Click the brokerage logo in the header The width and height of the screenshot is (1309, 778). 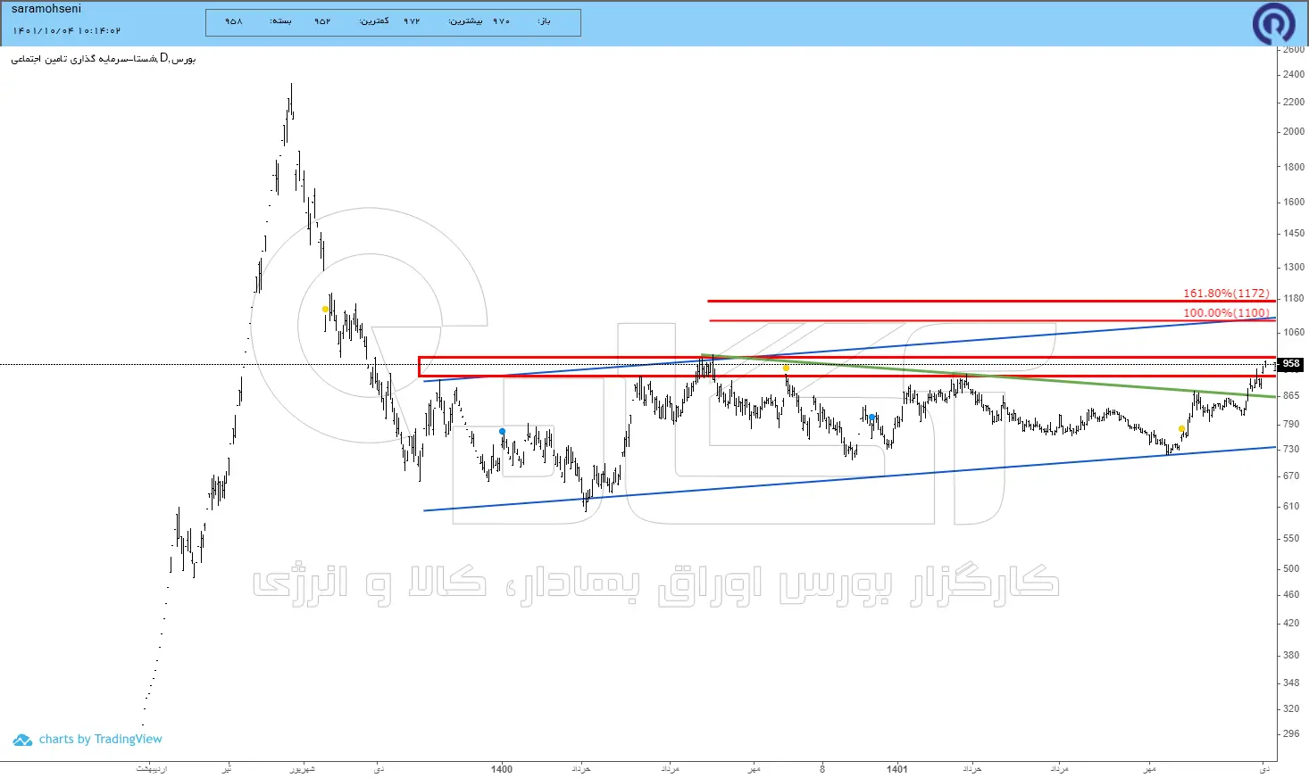1273,23
